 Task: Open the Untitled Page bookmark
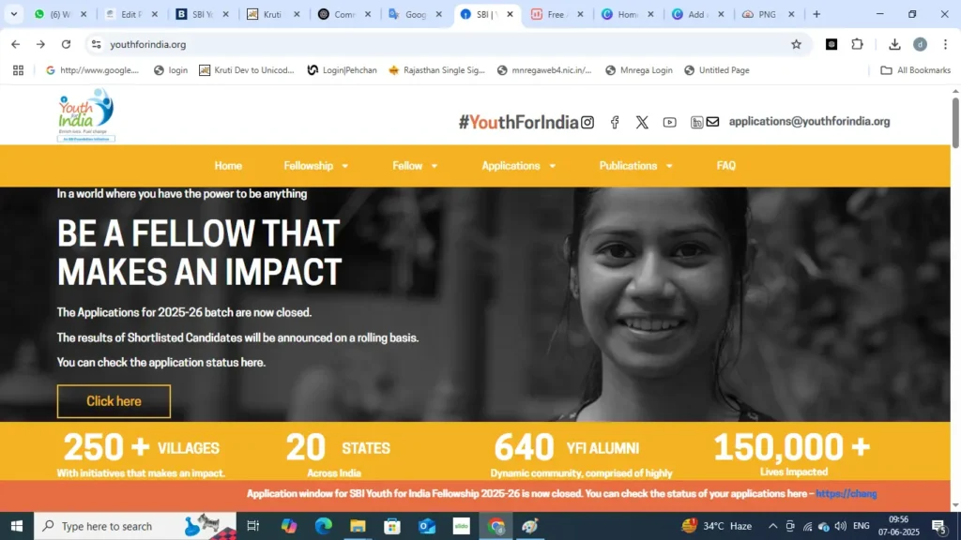click(x=716, y=70)
